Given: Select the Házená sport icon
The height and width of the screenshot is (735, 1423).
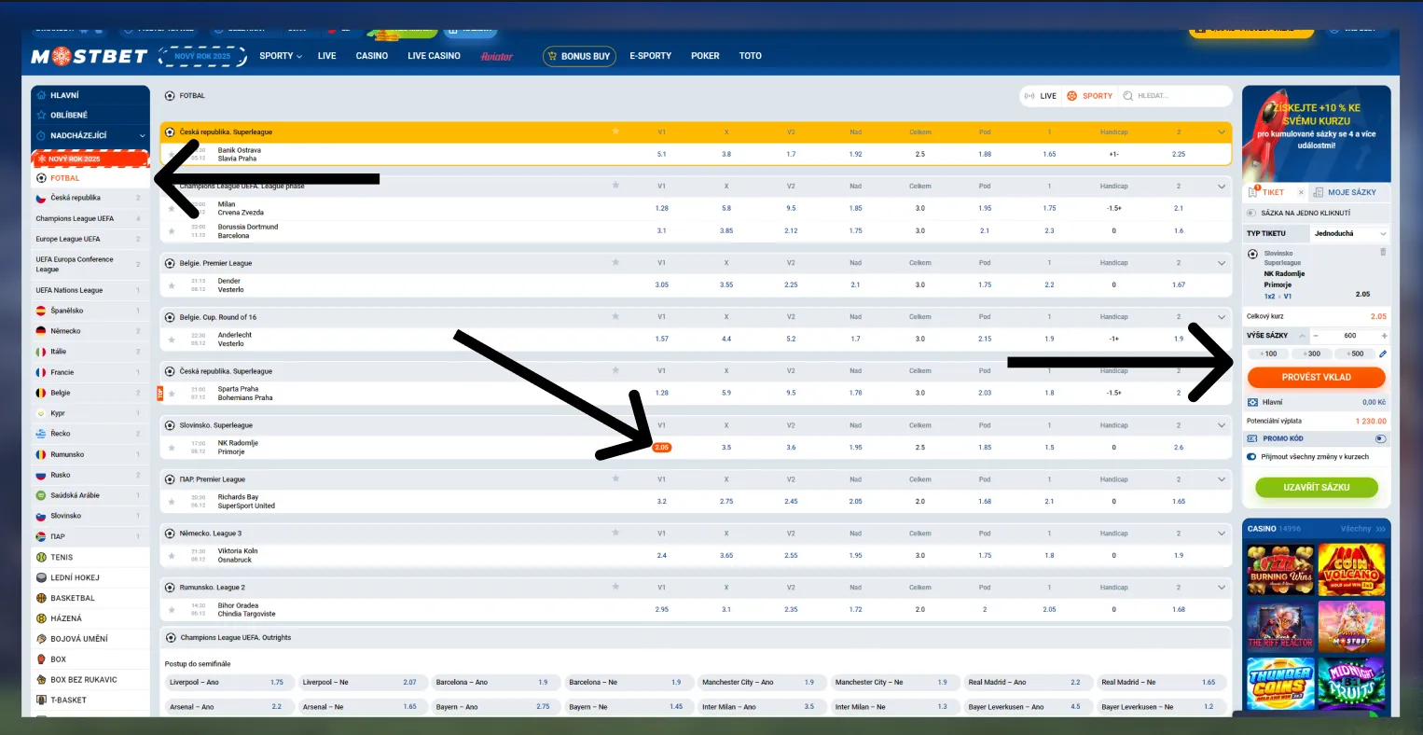Looking at the screenshot, I should [41, 618].
